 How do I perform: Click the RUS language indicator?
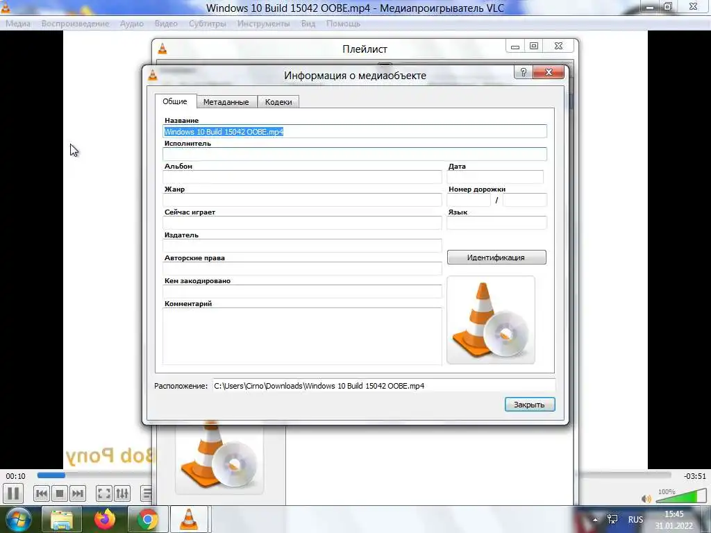pos(635,519)
